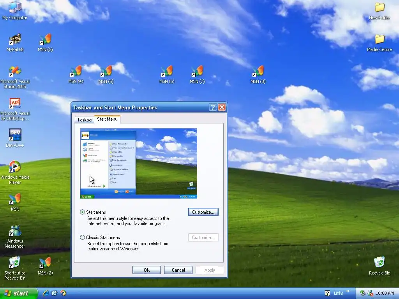
Task: Select the MyPal 68 browser shortcut
Action: click(15, 42)
